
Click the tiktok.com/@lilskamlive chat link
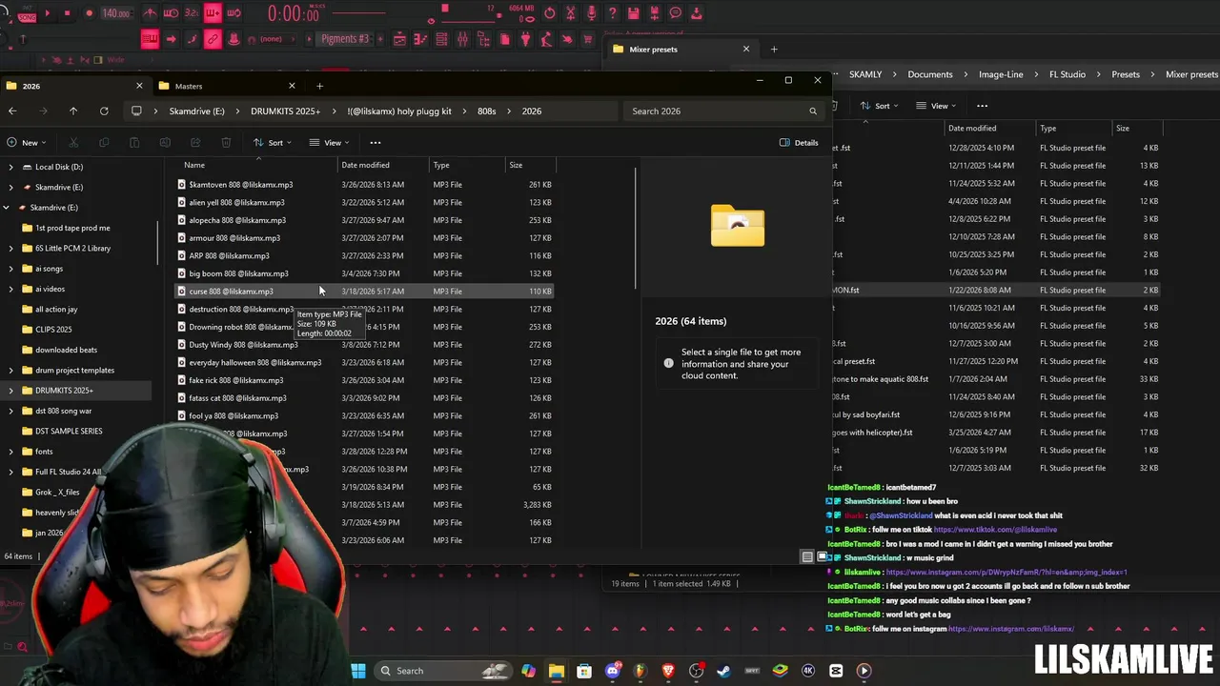pos(995,530)
